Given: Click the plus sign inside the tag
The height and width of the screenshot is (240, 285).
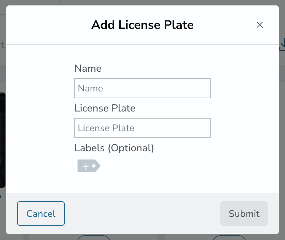Looking at the screenshot, I should 86,167.
